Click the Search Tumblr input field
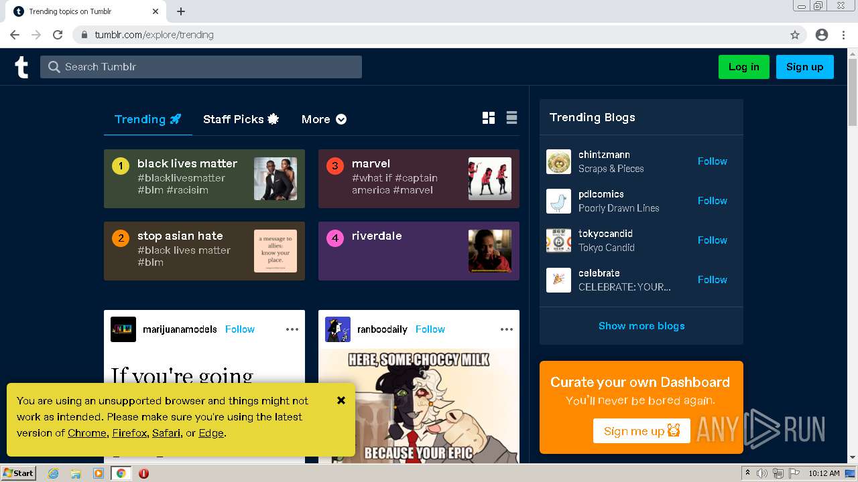This screenshot has height=482, width=858. click(x=201, y=67)
